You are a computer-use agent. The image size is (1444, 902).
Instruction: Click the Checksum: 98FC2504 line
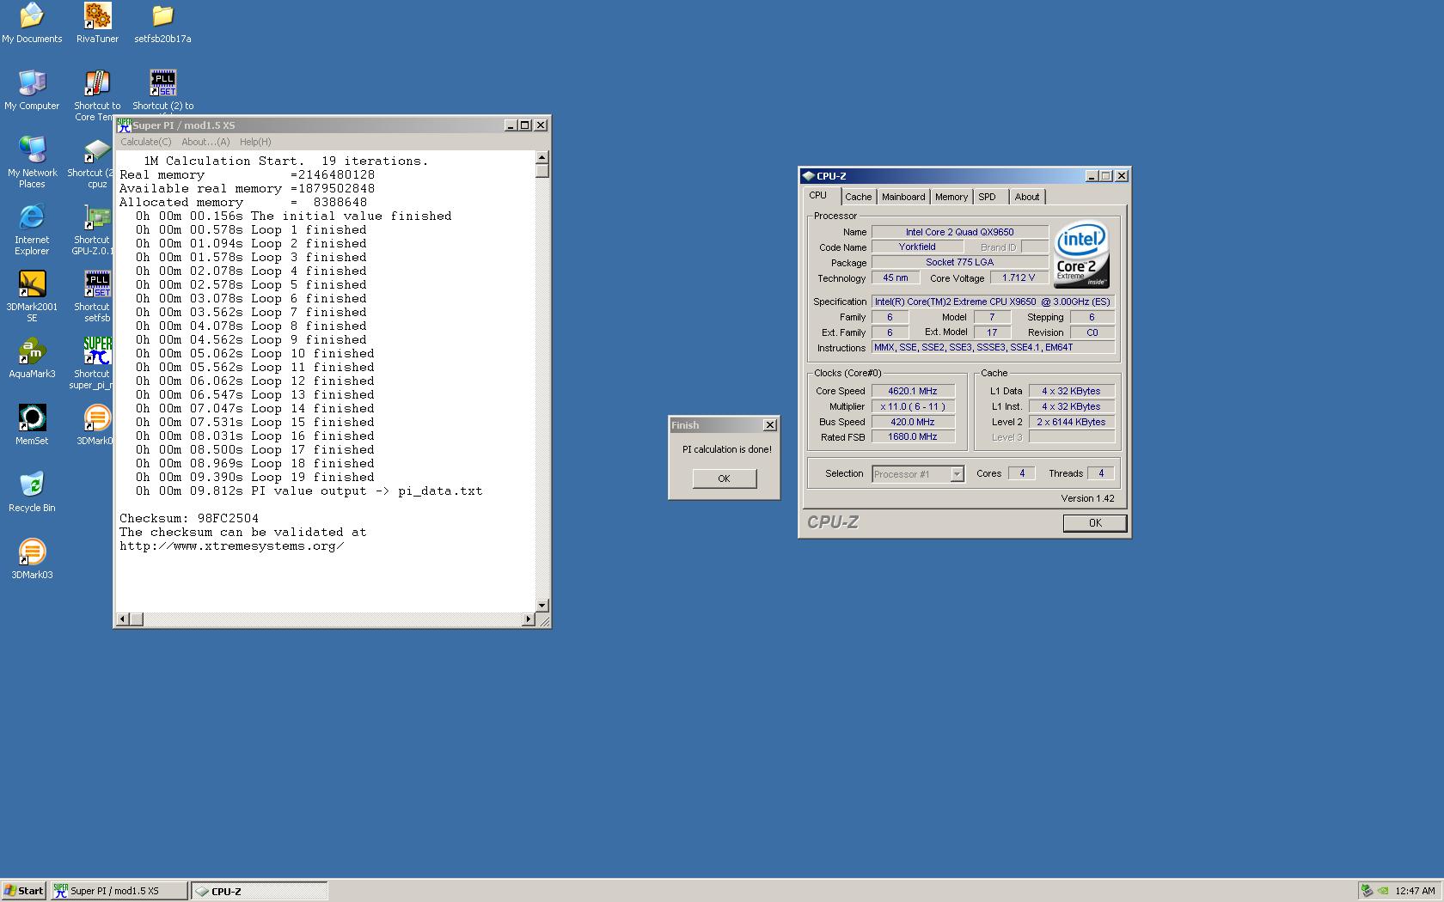(189, 518)
